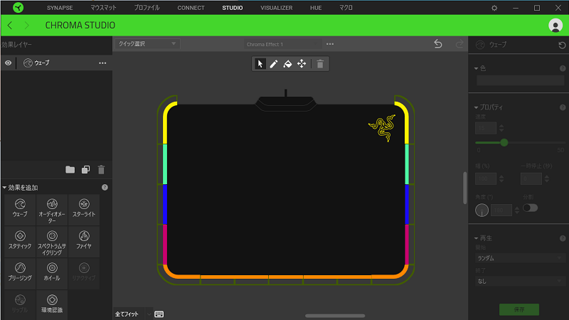
Task: Click the trash icon in canvas toolbar
Action: pos(320,64)
